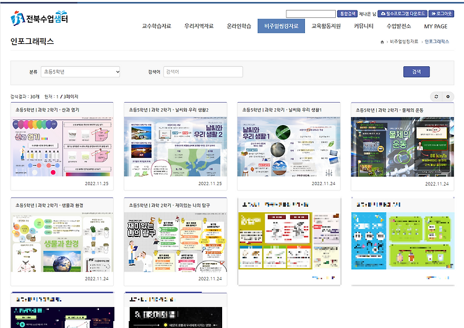
Task: Open the 생물과 환경 thumbnail
Action: point(62,242)
